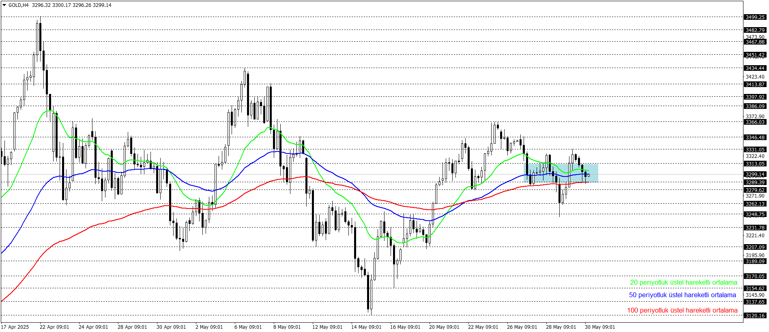Click the '2 May 09:01' time axis label
Screen dimensions: 769x332
(209, 327)
